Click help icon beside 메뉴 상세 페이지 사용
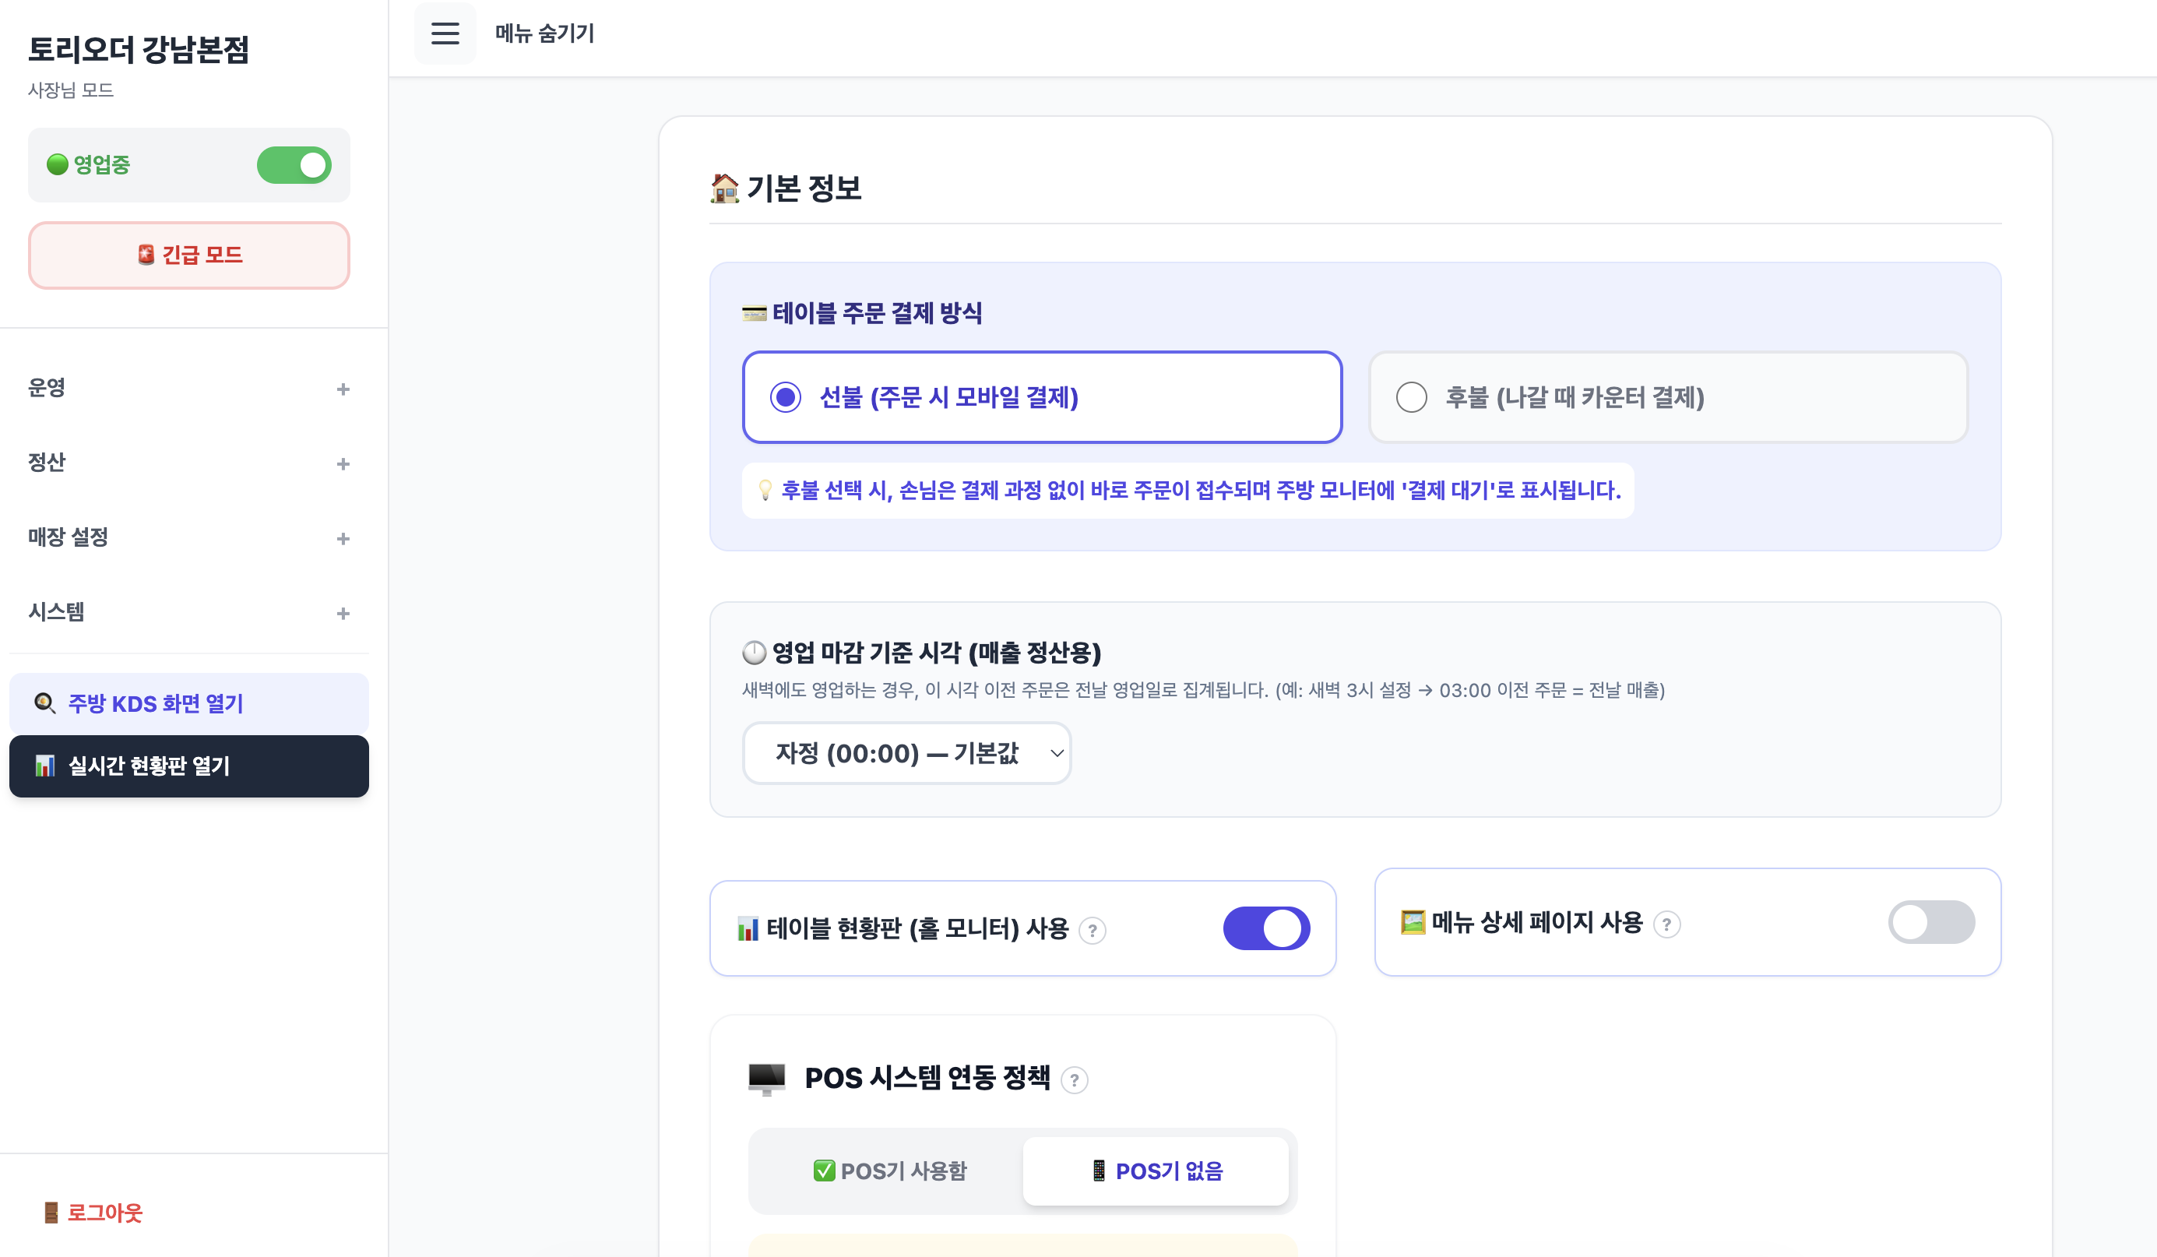 tap(1666, 924)
